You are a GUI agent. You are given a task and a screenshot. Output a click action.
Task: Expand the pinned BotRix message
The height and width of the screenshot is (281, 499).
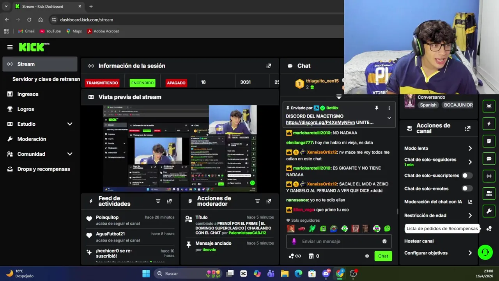[x=389, y=118]
